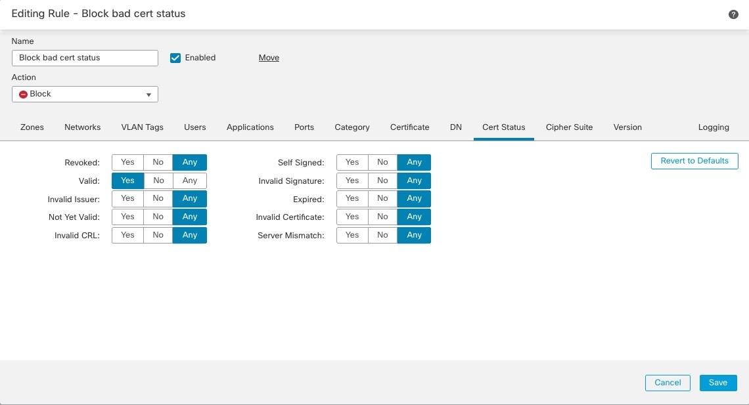Set Invalid Certificate to Yes
This screenshot has height=405, width=749.
pos(352,217)
